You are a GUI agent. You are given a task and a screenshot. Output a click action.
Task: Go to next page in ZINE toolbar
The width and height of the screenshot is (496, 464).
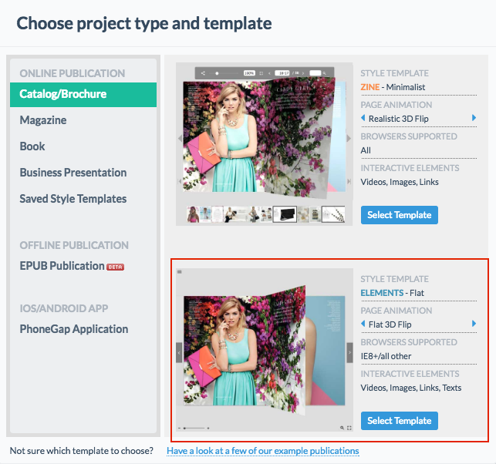coord(303,73)
